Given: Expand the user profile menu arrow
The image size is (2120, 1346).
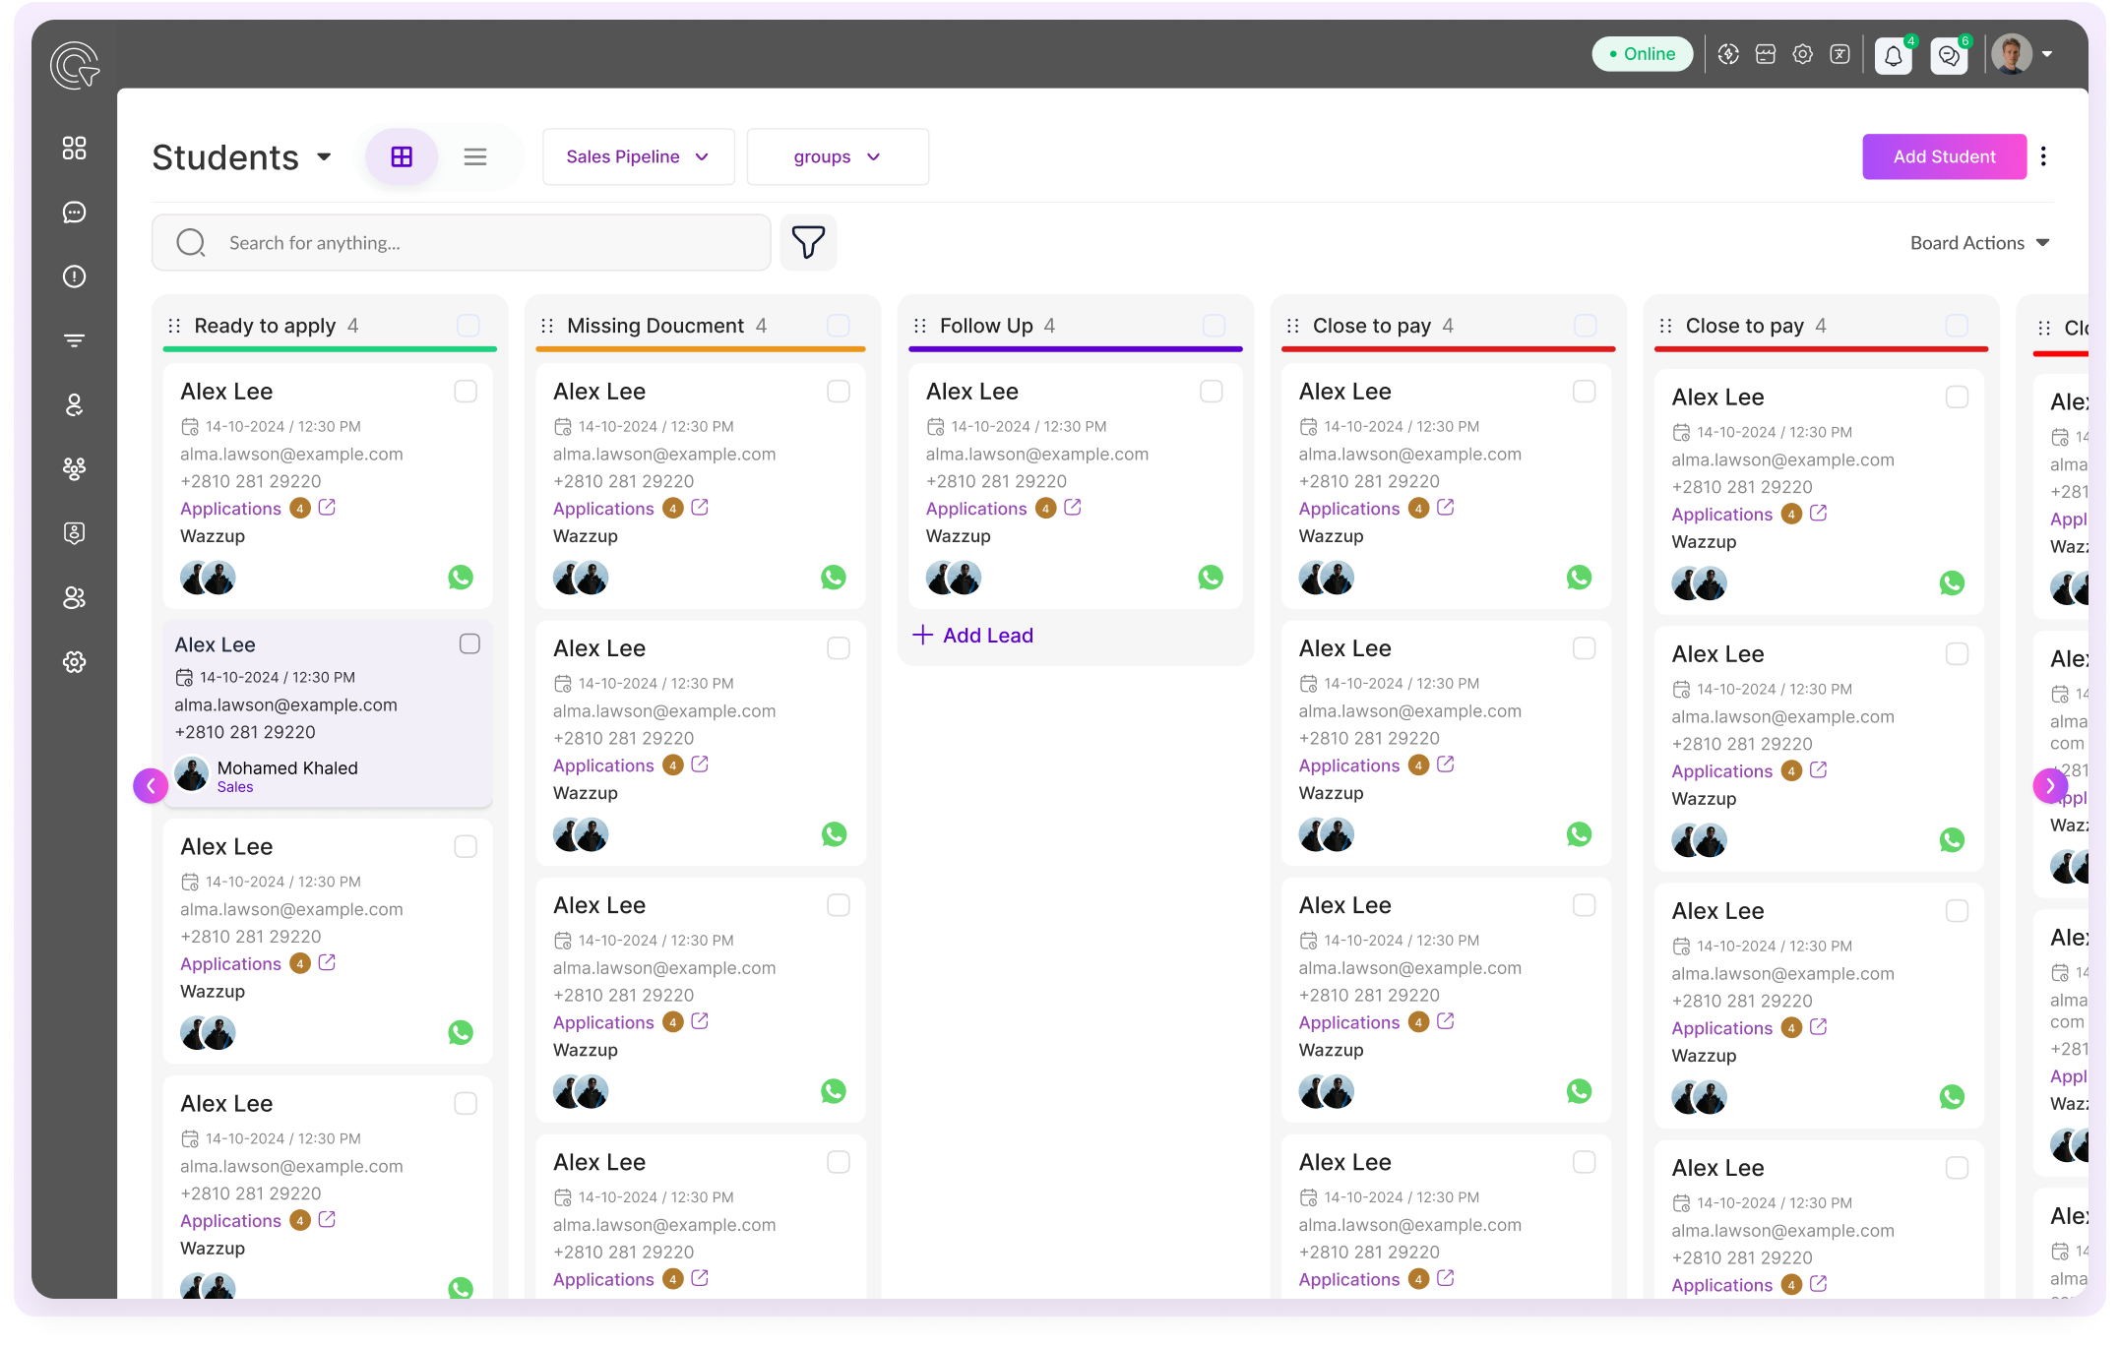Looking at the screenshot, I should (x=2047, y=55).
